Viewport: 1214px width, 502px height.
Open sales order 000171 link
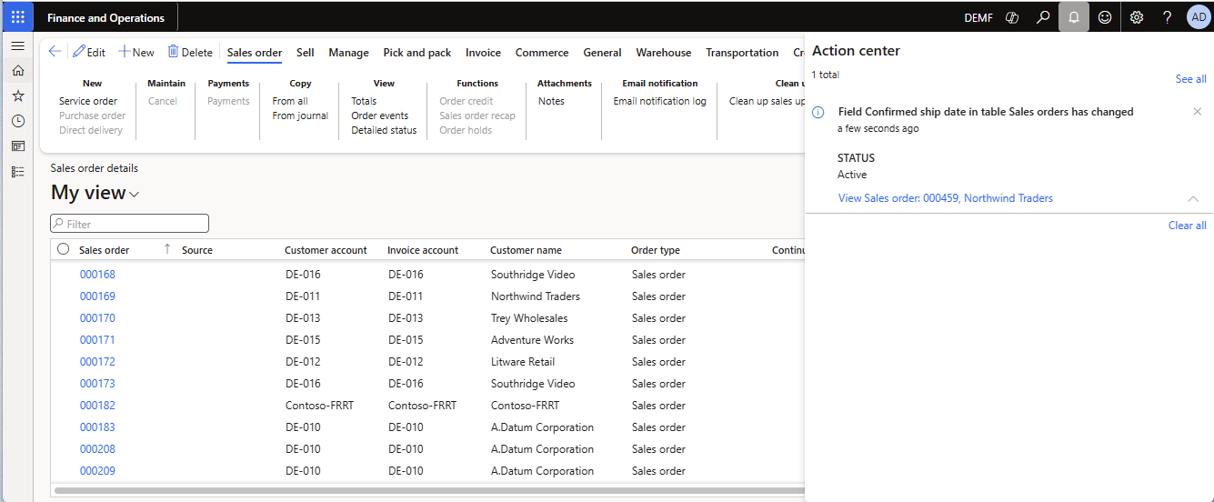click(97, 340)
